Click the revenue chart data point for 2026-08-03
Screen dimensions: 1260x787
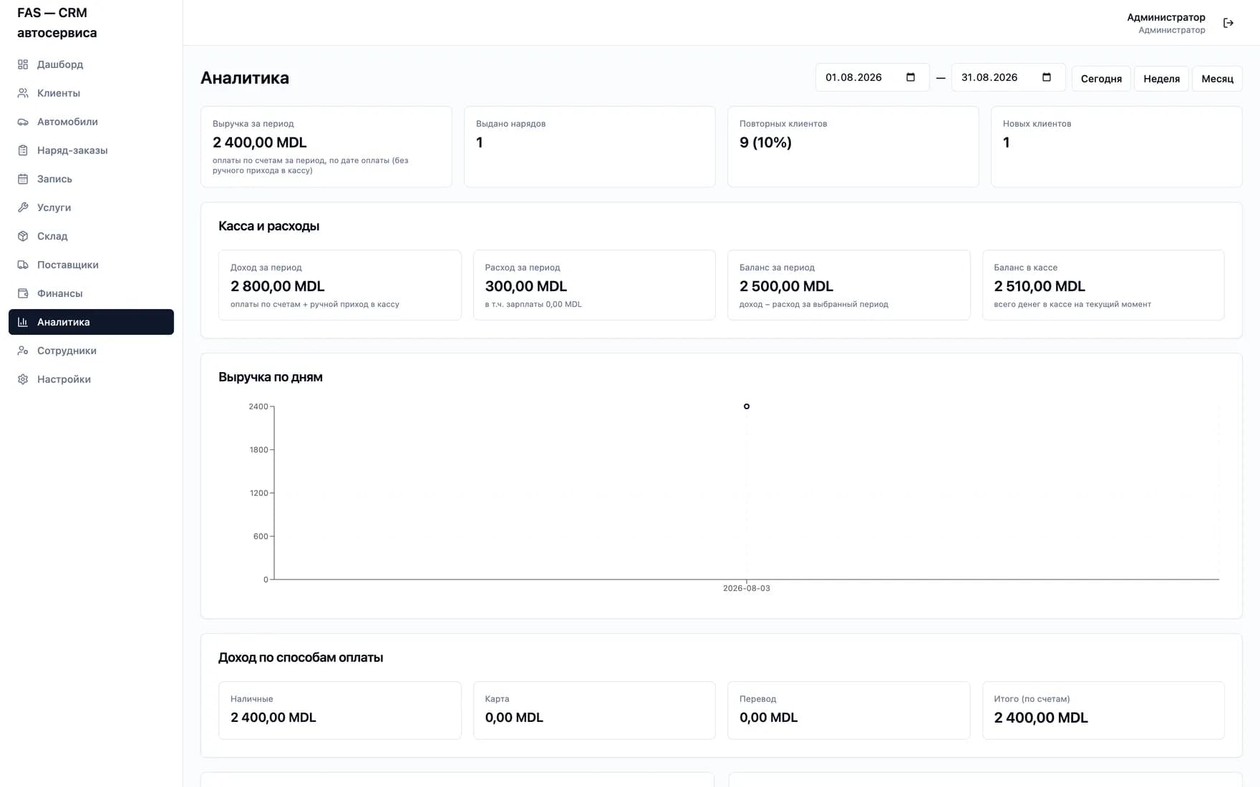(747, 406)
